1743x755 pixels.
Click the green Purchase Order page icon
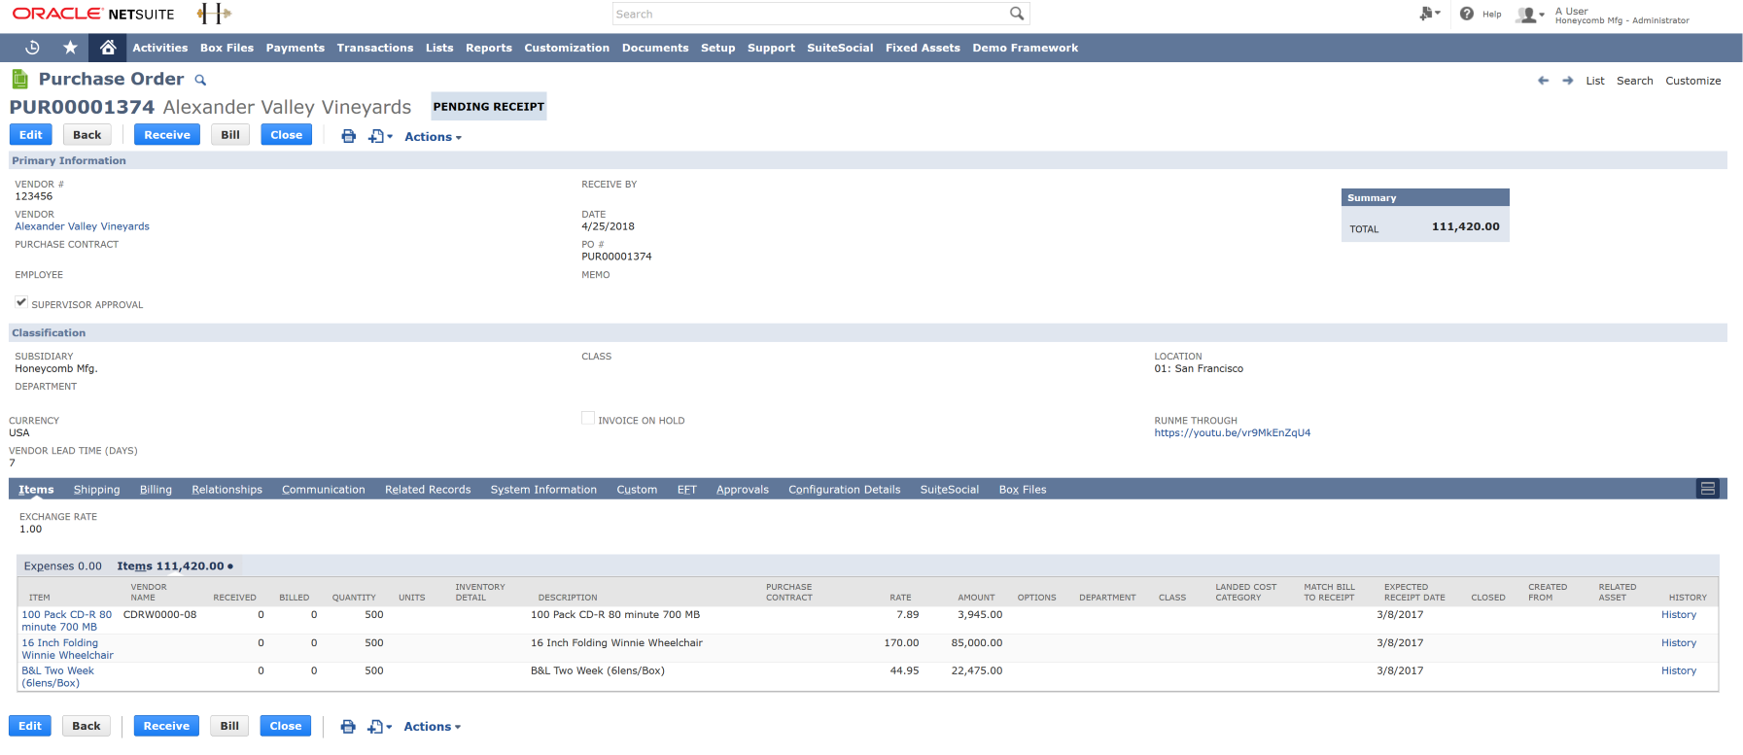pyautogui.click(x=19, y=80)
